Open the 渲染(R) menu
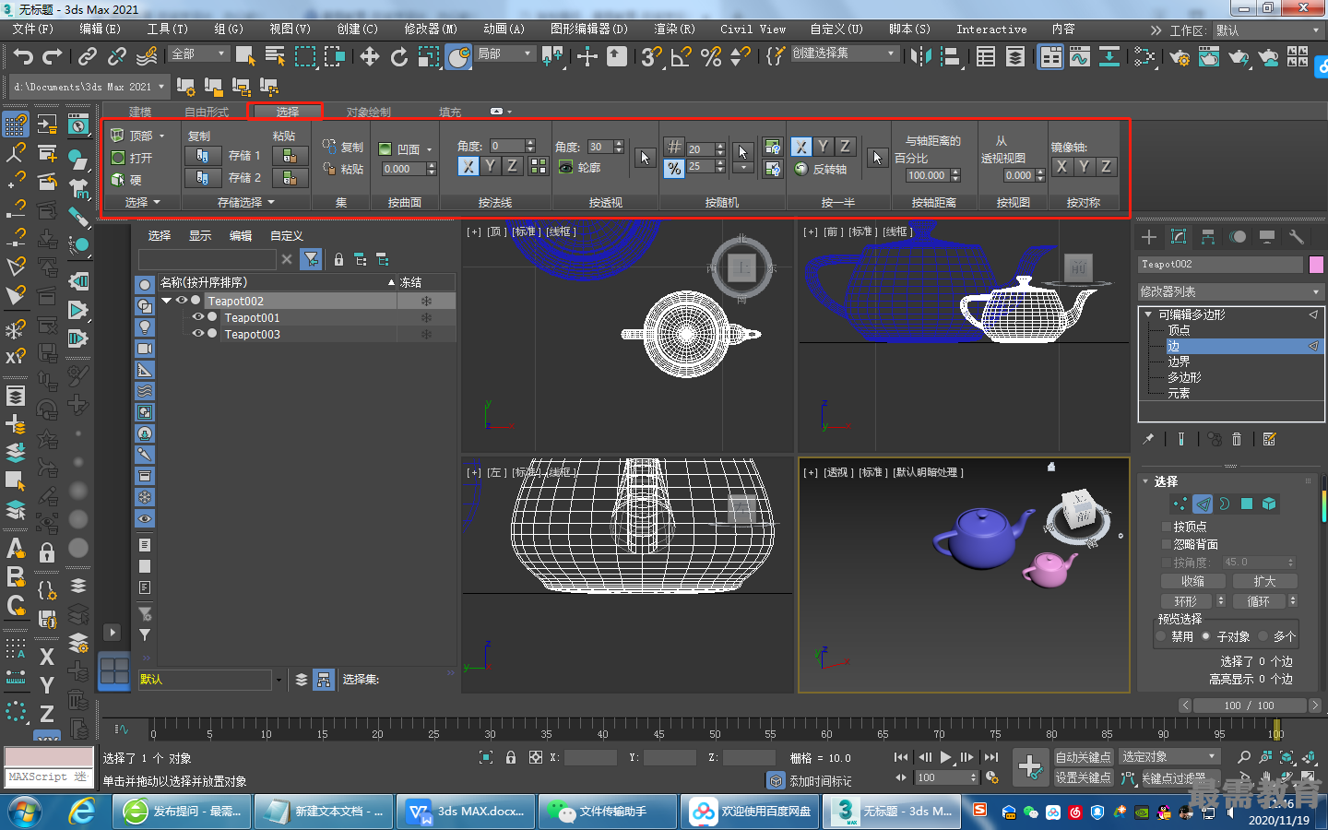 [x=674, y=30]
